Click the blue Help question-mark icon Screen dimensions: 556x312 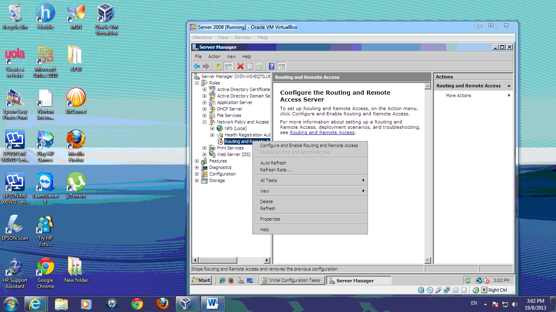[x=272, y=66]
